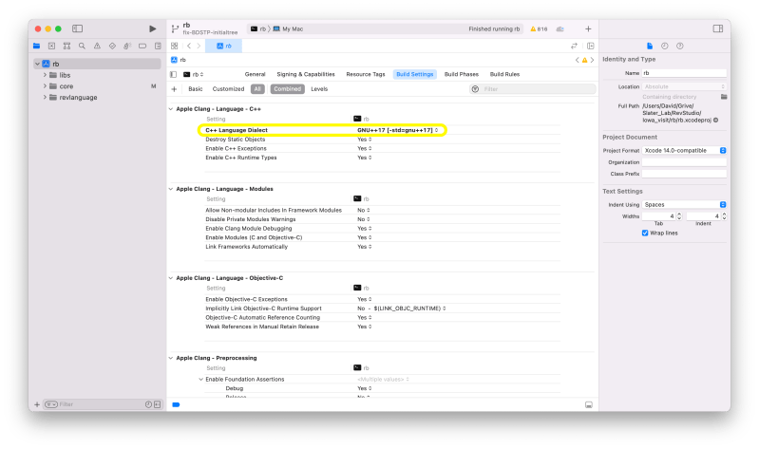
Task: Open the Report navigator icon
Action: pyautogui.click(x=158, y=46)
